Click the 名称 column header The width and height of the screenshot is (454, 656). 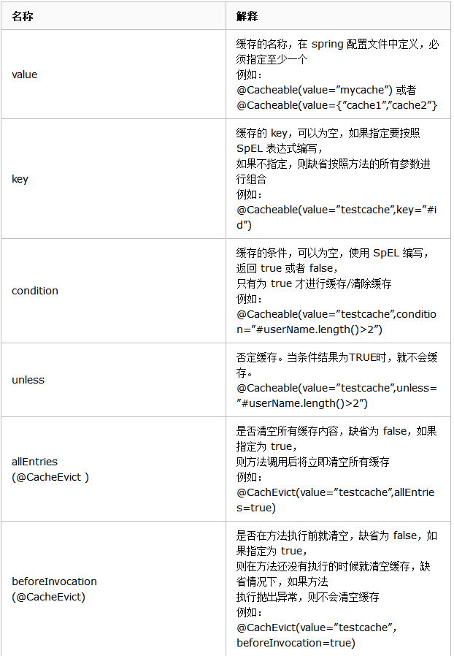click(x=22, y=16)
